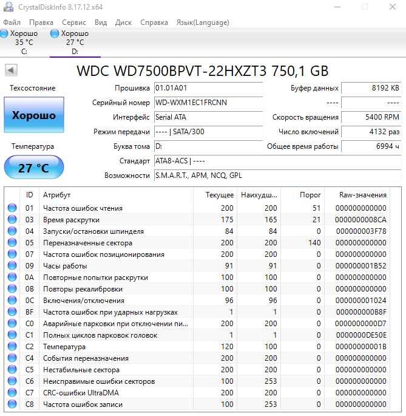The height and width of the screenshot is (416, 406).
Task: Click the previous disk arrow button
Action: point(11,70)
